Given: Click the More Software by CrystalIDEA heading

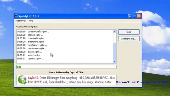Looking at the screenshot, I should pos(66,72).
